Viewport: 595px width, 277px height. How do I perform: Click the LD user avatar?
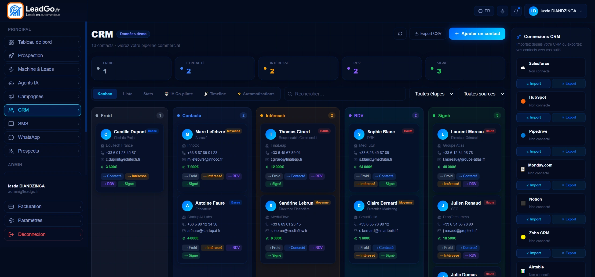pos(533,11)
